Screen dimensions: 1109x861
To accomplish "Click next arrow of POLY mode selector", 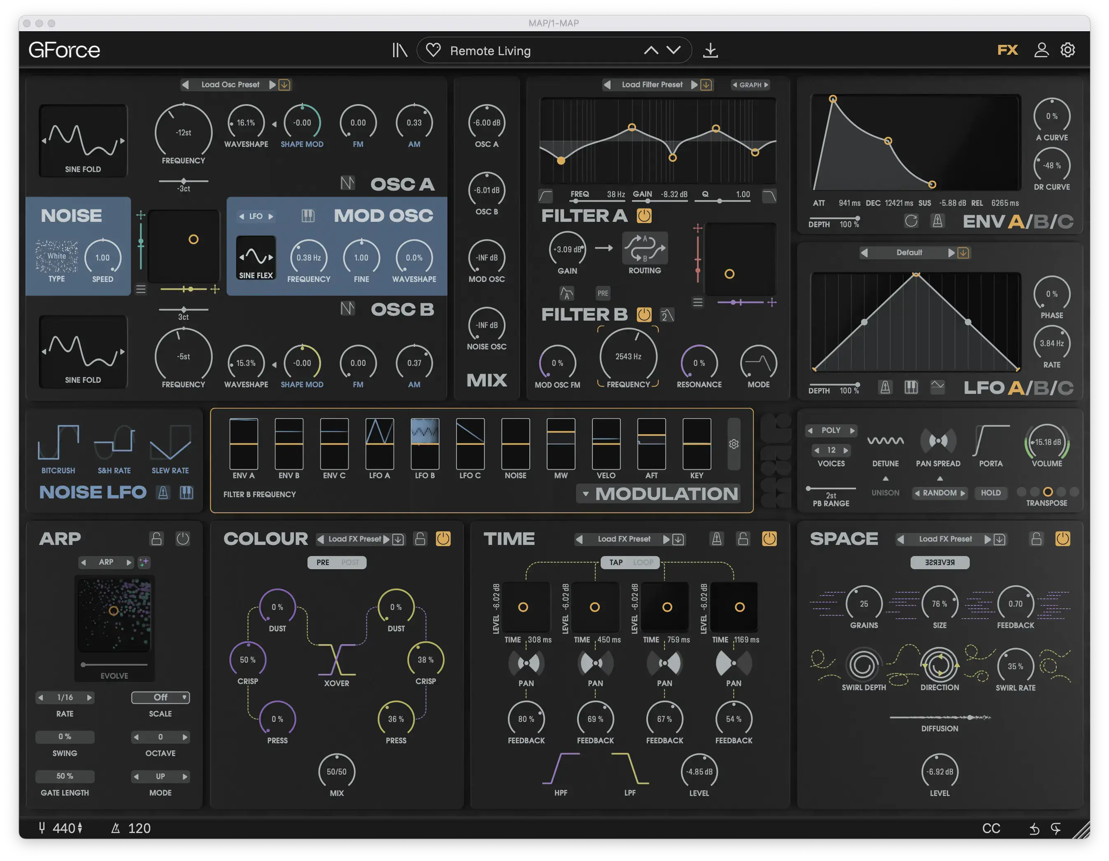I will [x=853, y=430].
